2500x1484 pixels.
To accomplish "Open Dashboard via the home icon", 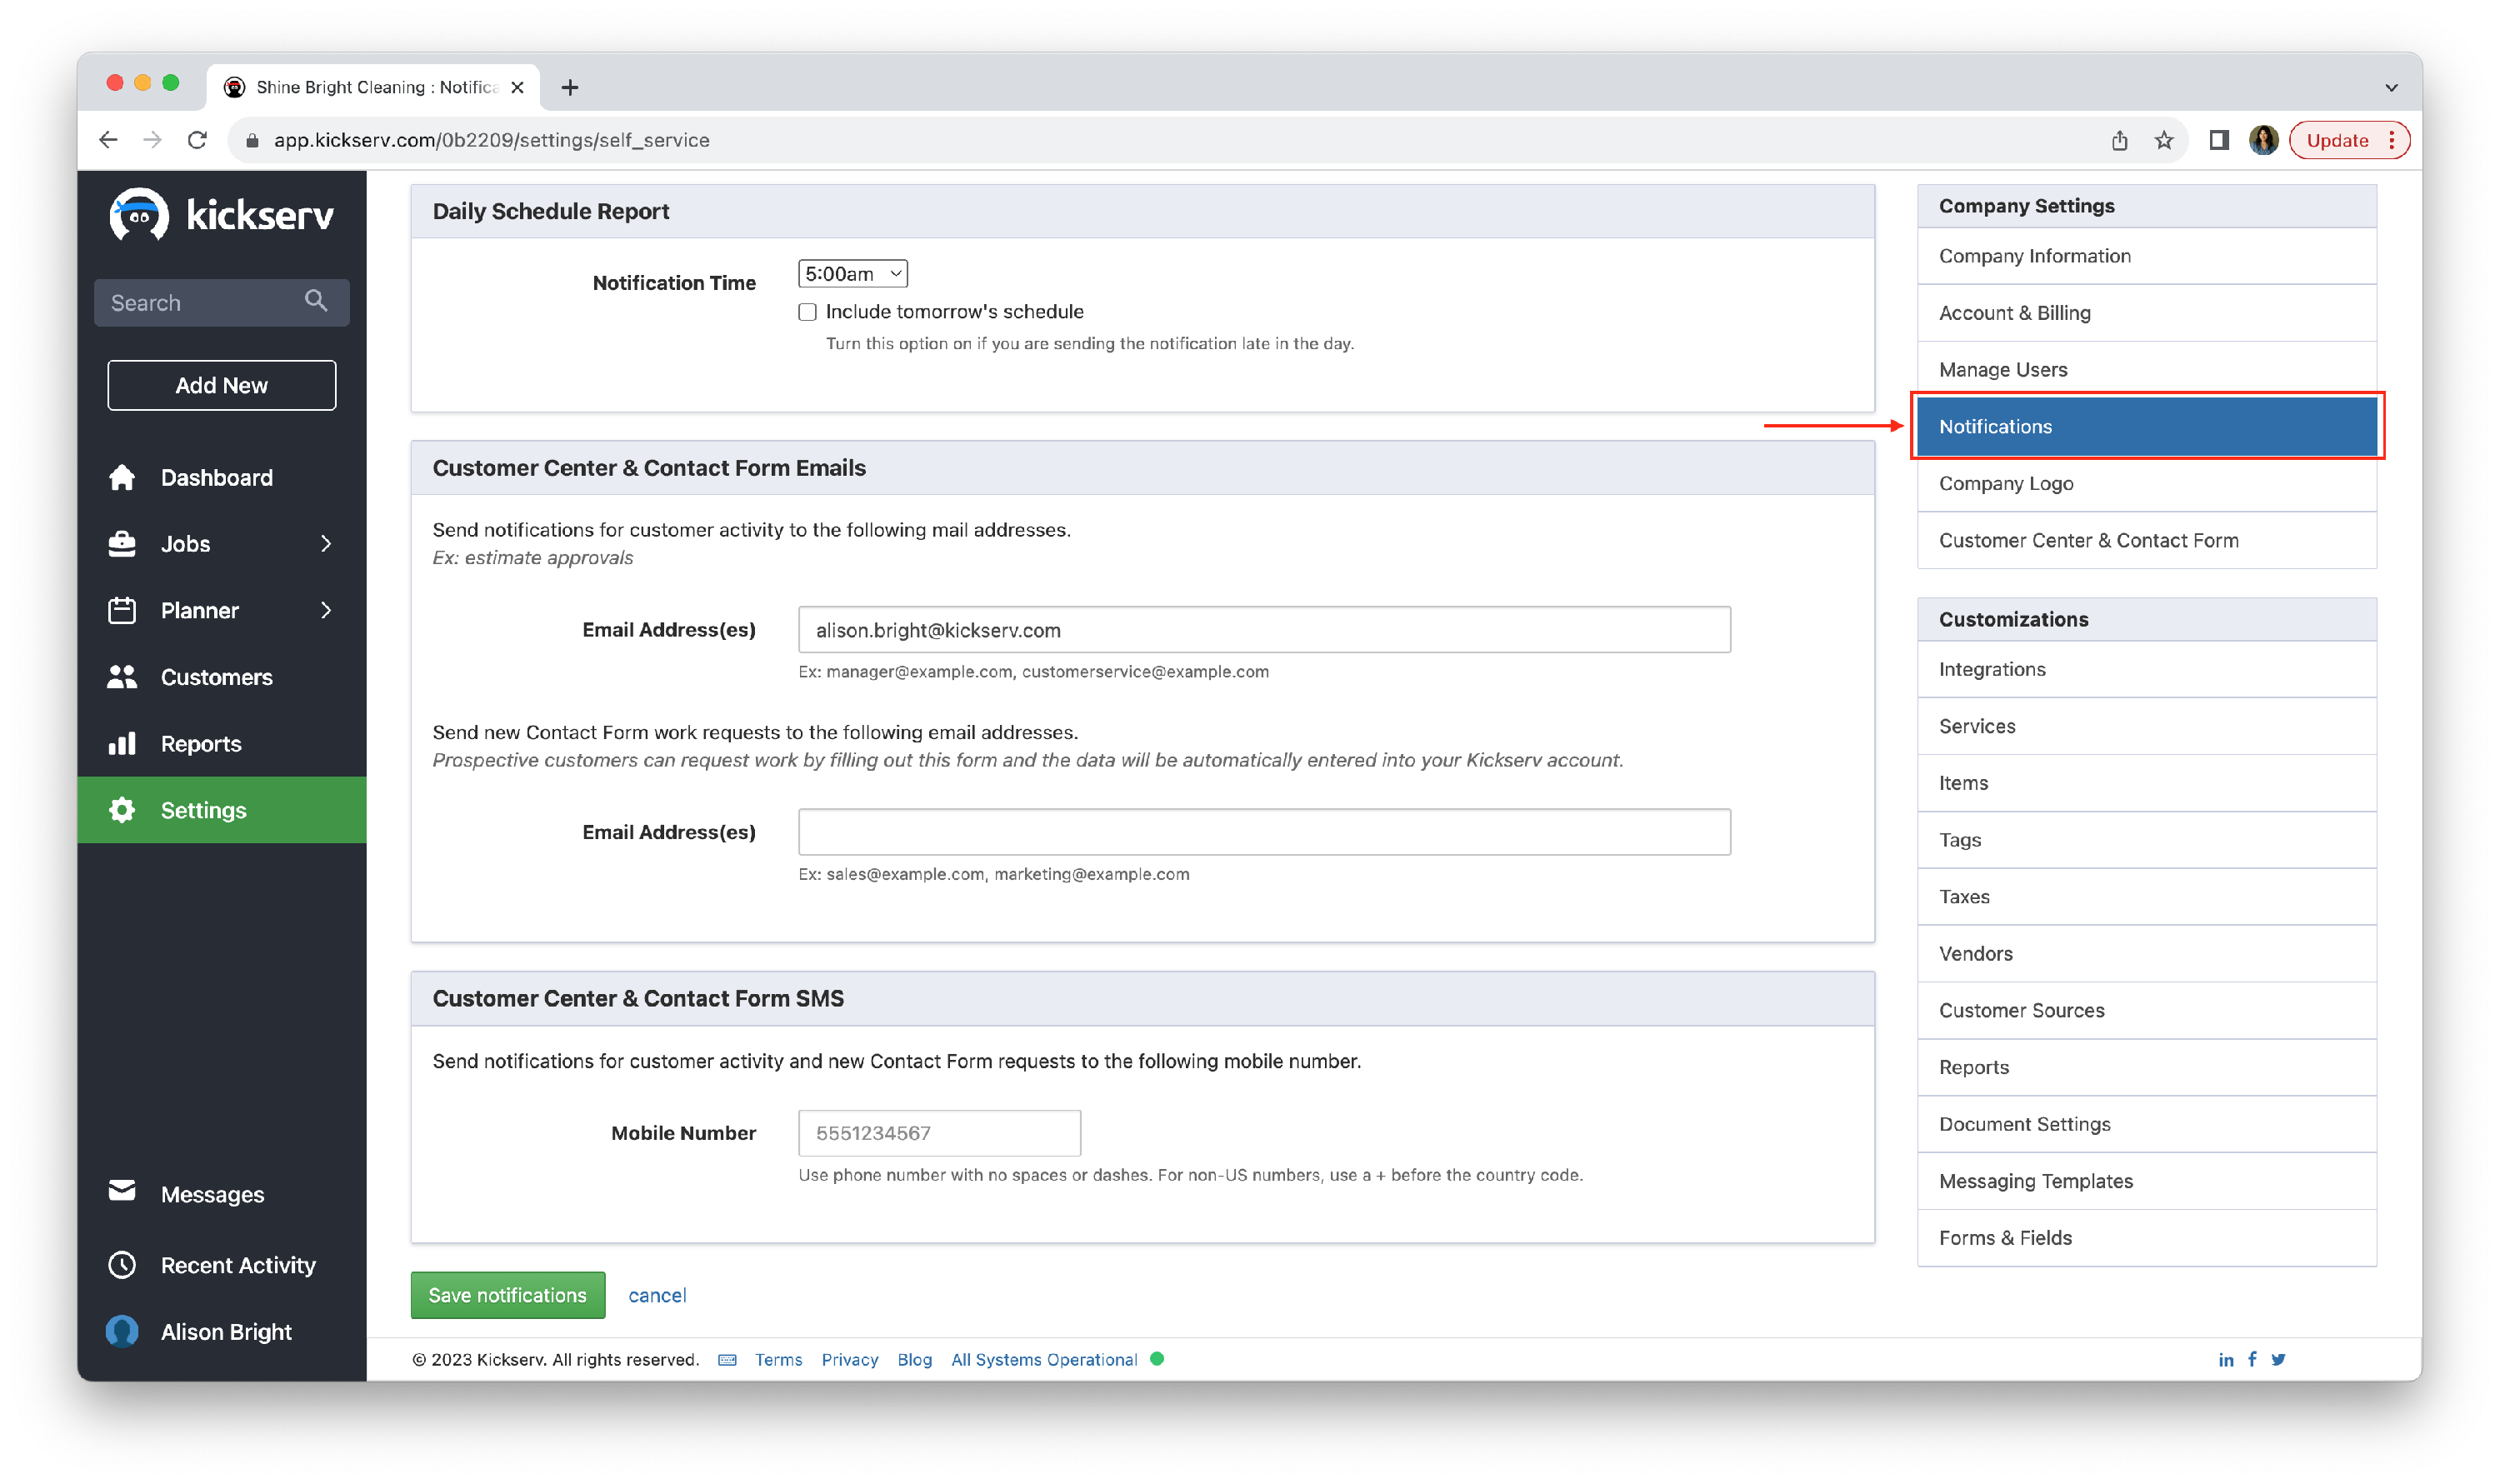I will (x=122, y=478).
